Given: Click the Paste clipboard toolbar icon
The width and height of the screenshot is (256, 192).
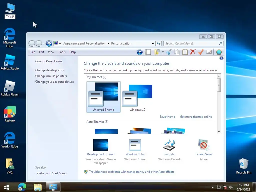Looking at the screenshot, I should click(x=185, y=52).
